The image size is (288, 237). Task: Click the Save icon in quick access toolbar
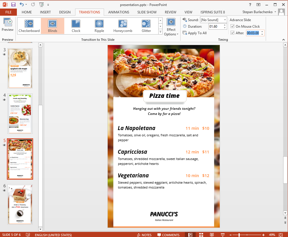pos(13,5)
